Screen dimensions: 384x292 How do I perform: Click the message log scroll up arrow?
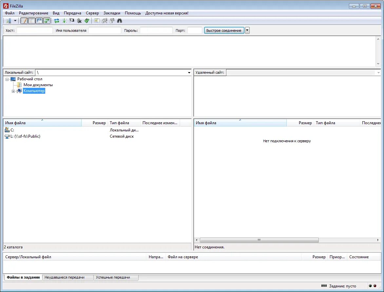click(x=378, y=39)
